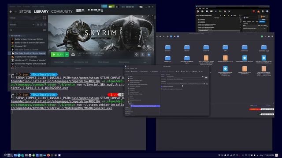Click the launcher icon button in menu editor
This screenshot has width=282, height=158.
(x=206, y=78)
